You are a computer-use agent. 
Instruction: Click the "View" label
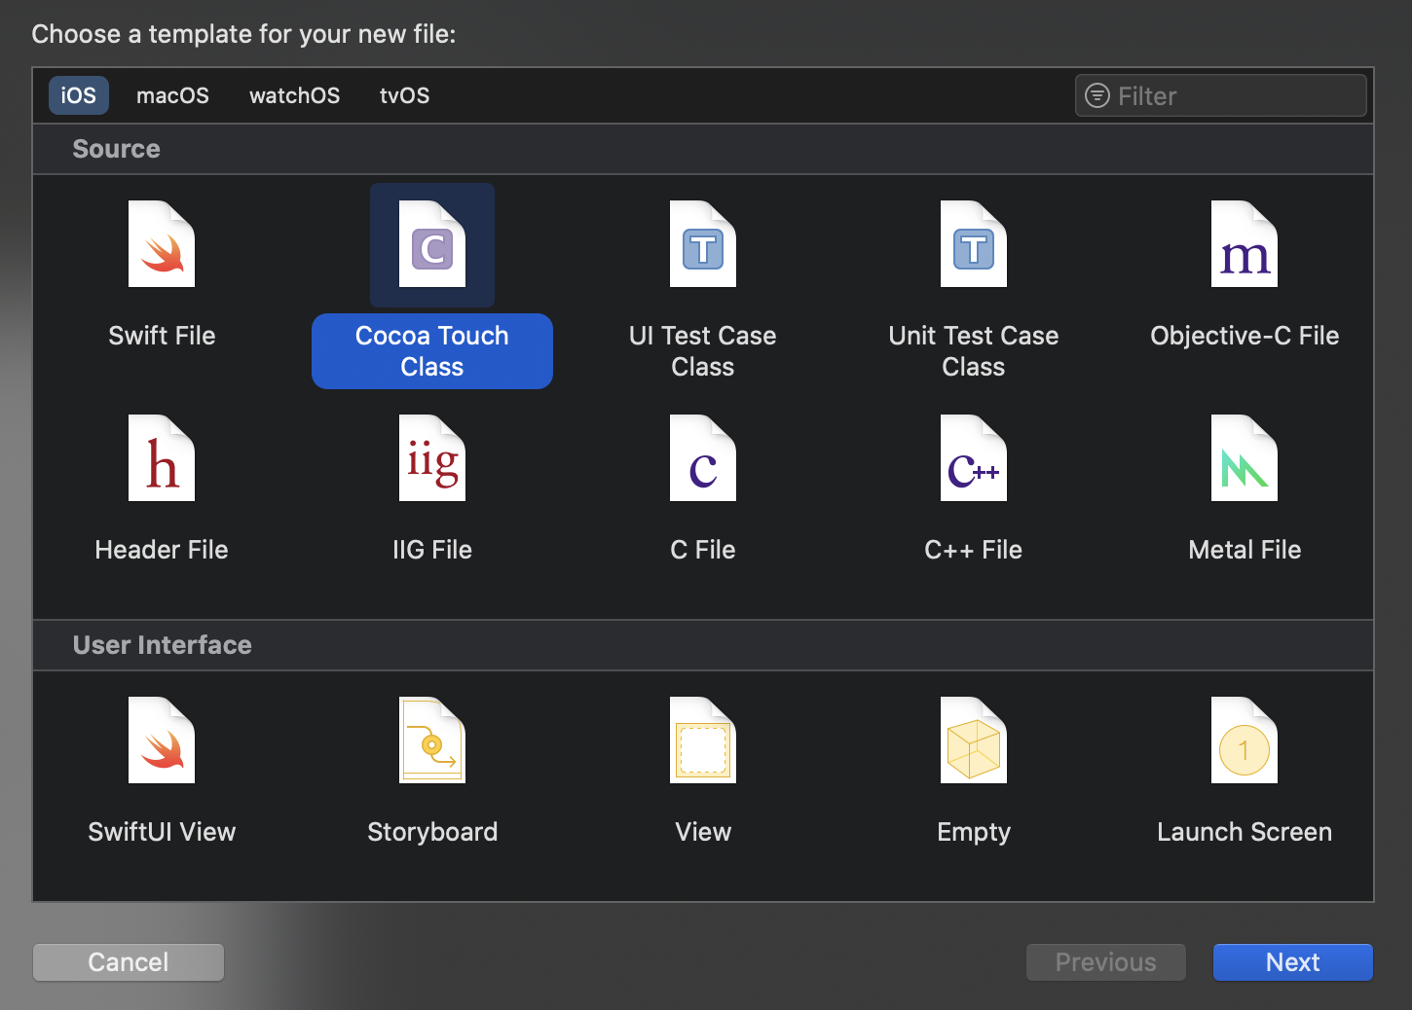(x=703, y=832)
